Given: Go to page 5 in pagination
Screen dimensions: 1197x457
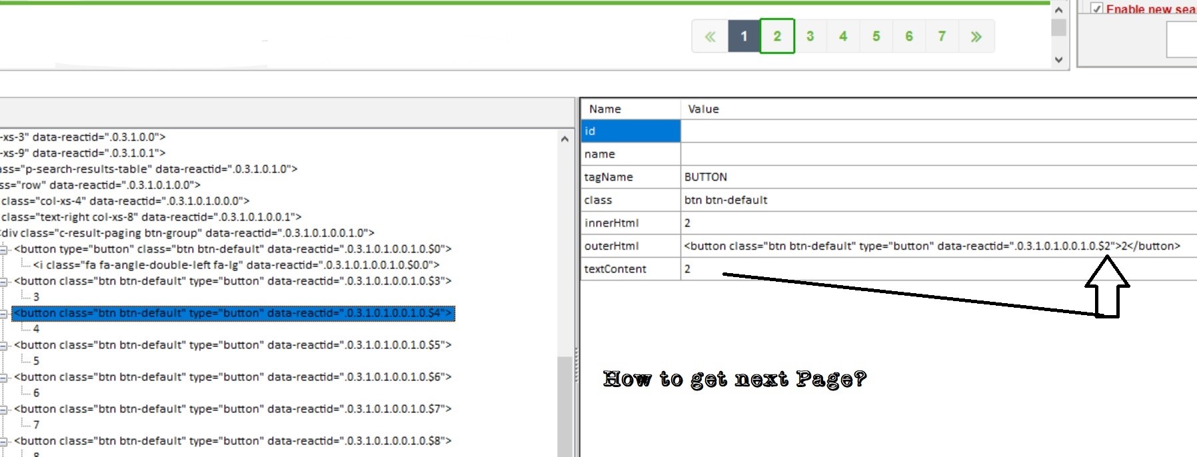Looking at the screenshot, I should click(876, 37).
